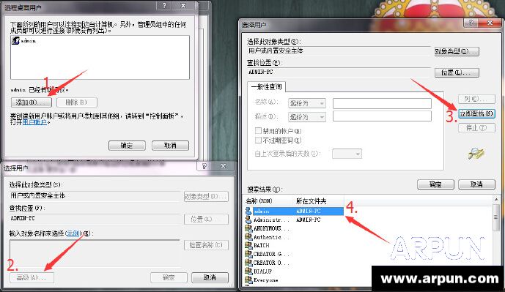
Task: Open the days since last logon dropdown
Action: click(347, 154)
